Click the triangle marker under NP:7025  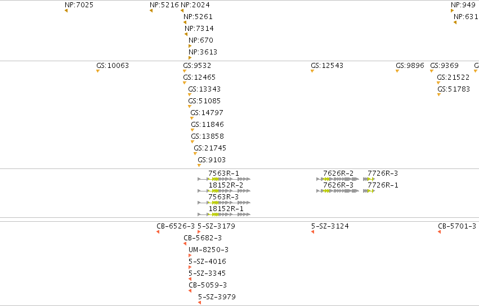[66, 11]
